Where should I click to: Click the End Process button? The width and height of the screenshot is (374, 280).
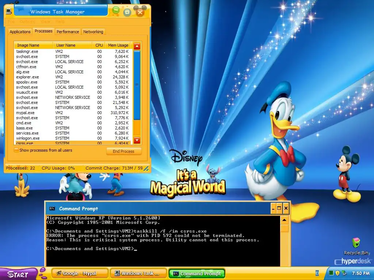point(124,151)
